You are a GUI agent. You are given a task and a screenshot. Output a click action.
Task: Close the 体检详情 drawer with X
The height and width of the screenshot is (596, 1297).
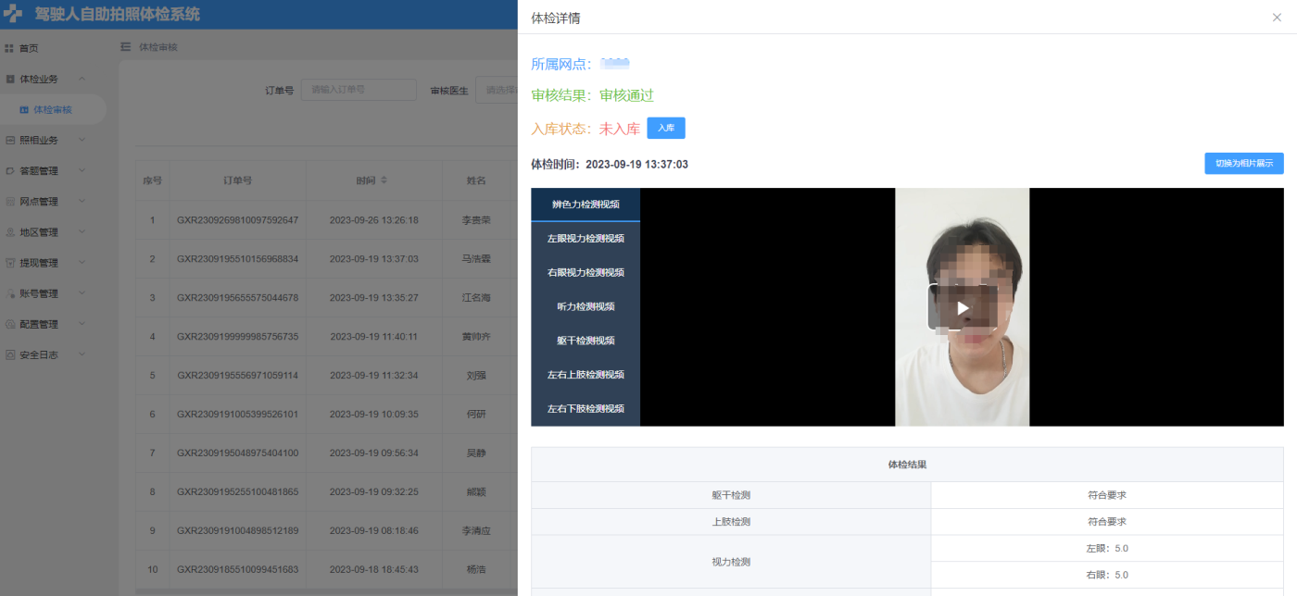[1277, 18]
